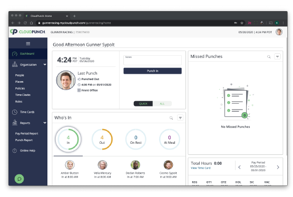This screenshot has height=197, width=293.
Task: Click the Punch In button
Action: 152,71
